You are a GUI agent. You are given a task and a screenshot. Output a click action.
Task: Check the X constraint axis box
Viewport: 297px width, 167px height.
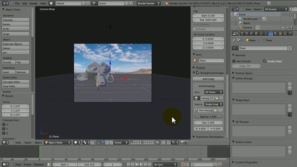[x=4, y=124]
